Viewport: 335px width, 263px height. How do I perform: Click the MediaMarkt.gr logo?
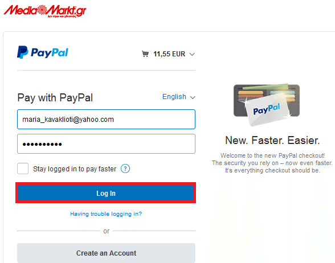(x=45, y=11)
